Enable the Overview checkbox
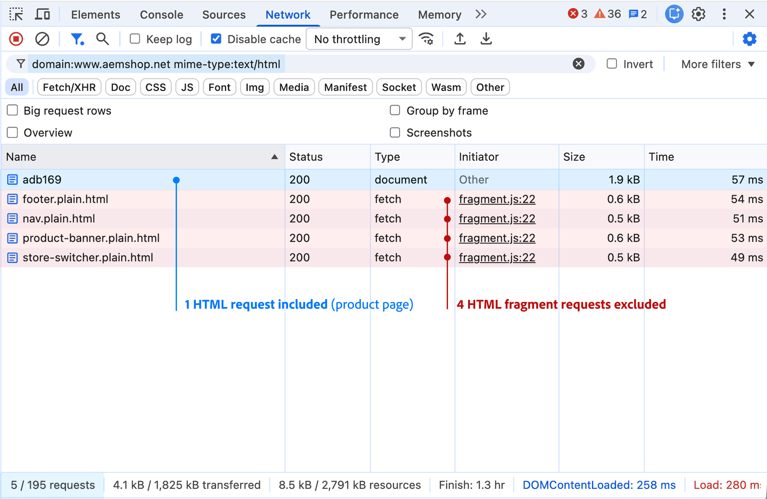Viewport: 767px width, 499px height. coord(12,133)
